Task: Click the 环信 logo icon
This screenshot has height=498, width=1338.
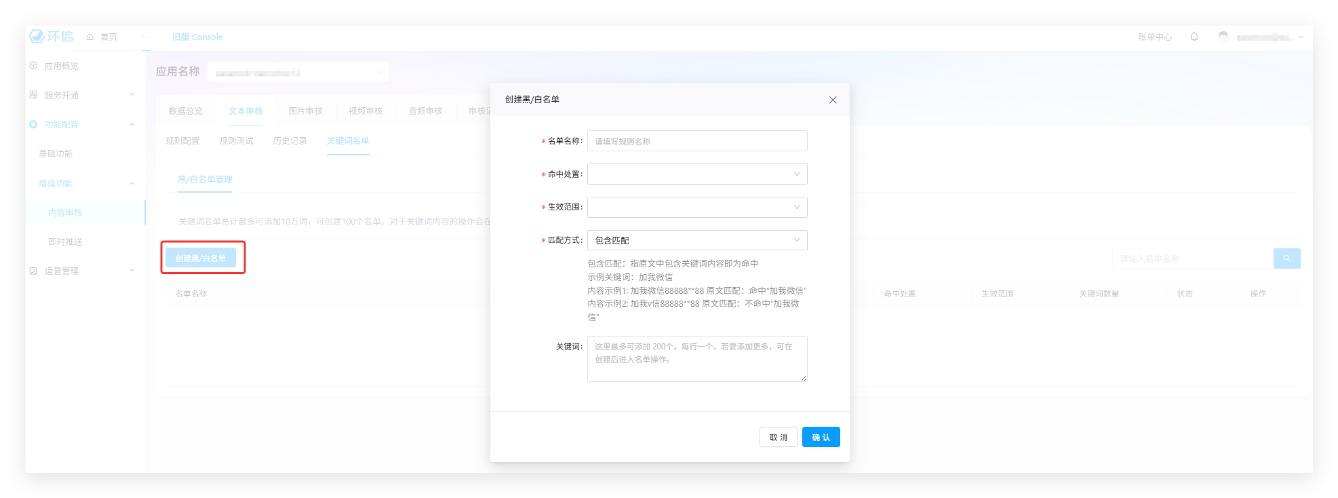Action: pos(37,36)
